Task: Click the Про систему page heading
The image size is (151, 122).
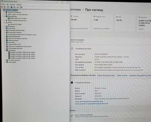Action: [94, 10]
